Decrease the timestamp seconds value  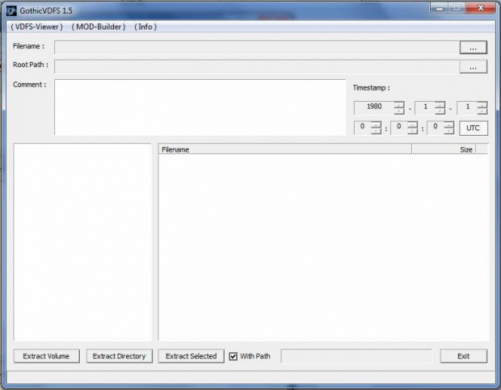click(x=448, y=131)
